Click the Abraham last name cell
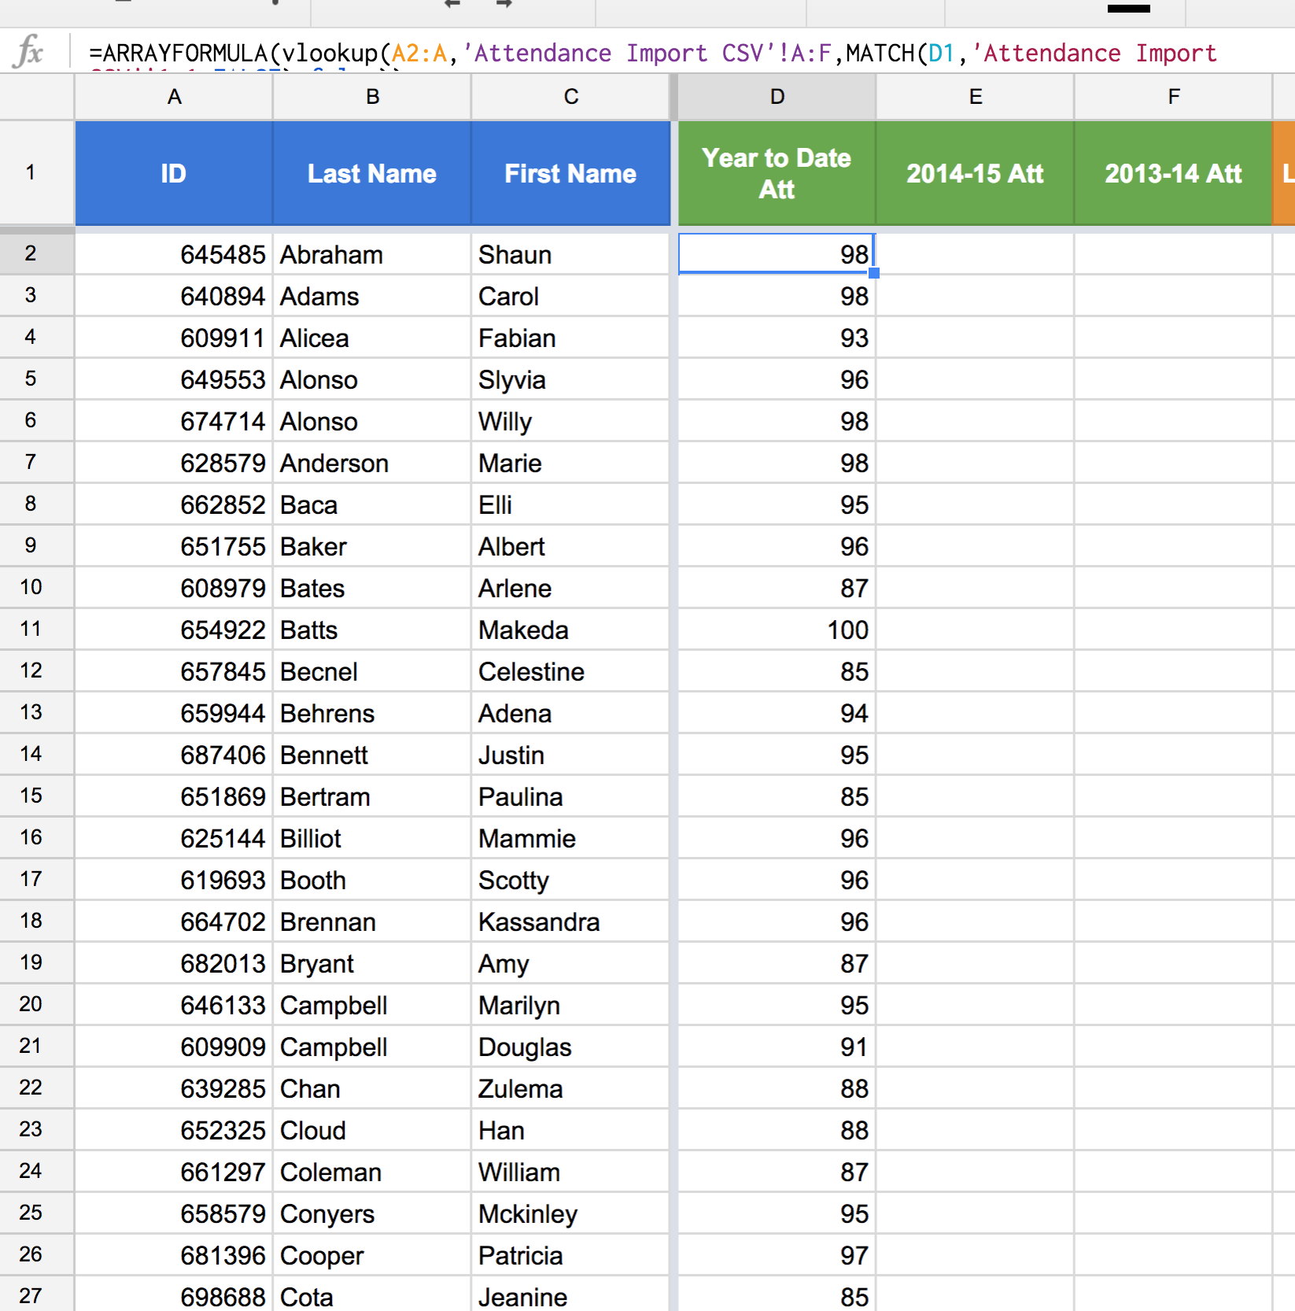 [x=372, y=254]
